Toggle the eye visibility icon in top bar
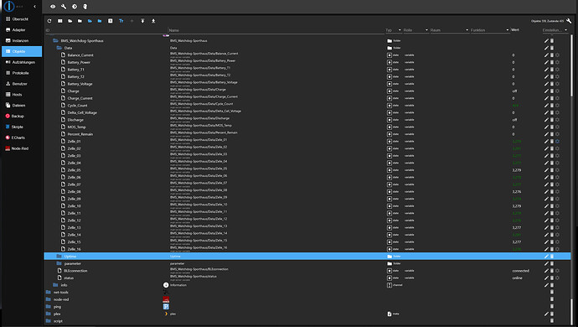This screenshot has width=578, height=327. pyautogui.click(x=53, y=7)
